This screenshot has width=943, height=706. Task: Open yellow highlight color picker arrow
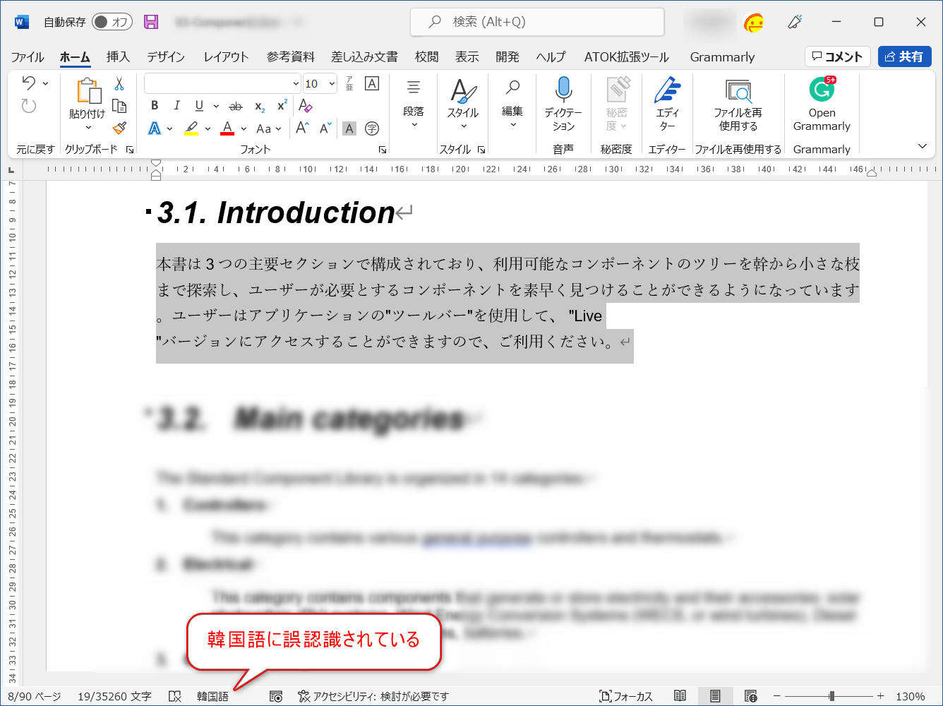pos(208,129)
